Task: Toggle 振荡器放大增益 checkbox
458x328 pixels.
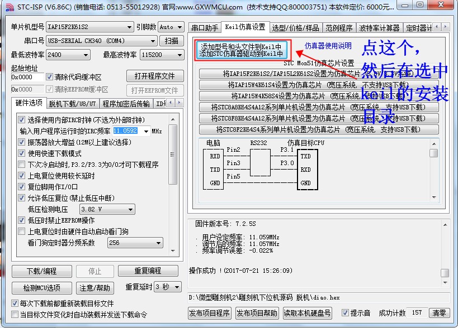Action: point(21,142)
